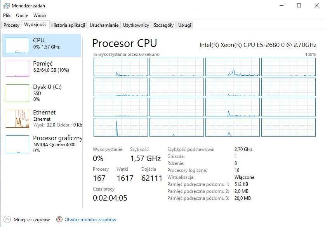Open the Szczegóły tab
325x227 pixels.
tap(163, 25)
